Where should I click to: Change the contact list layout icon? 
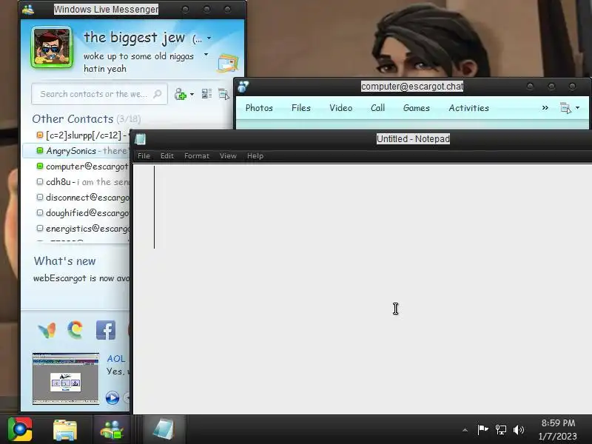tap(207, 94)
